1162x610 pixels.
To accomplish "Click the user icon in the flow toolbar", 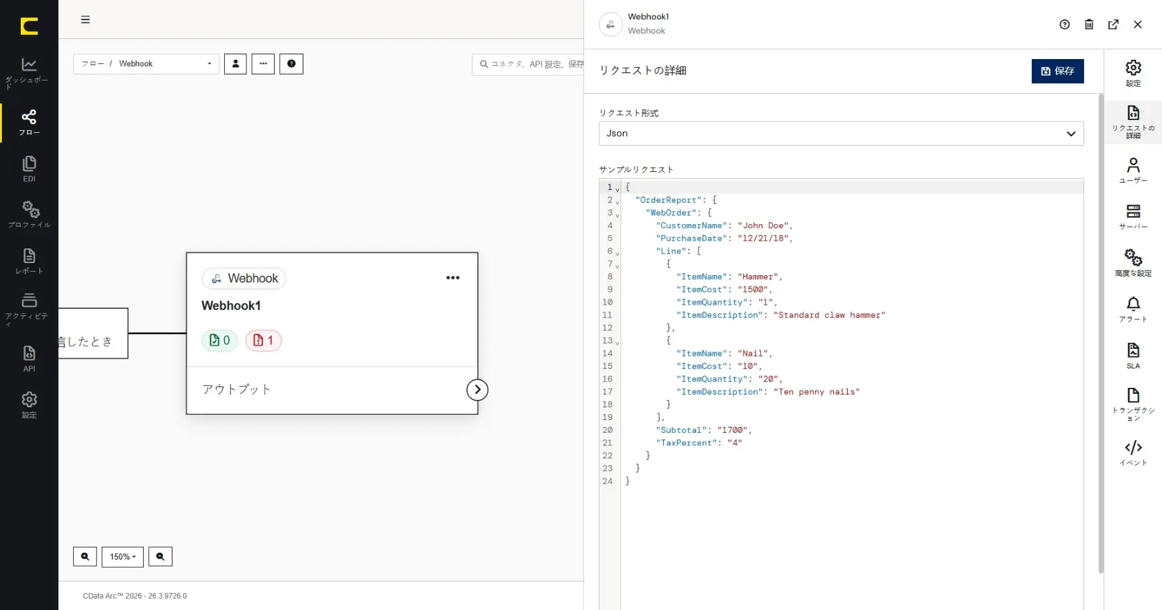I will (x=235, y=64).
